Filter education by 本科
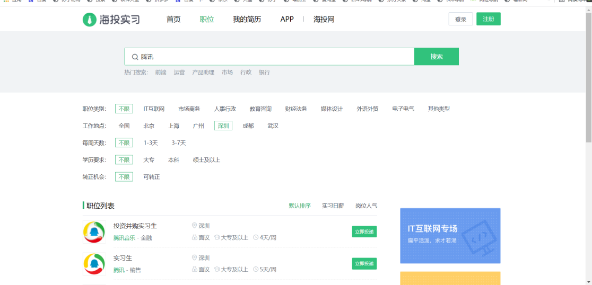The width and height of the screenshot is (592, 285). pyautogui.click(x=173, y=160)
